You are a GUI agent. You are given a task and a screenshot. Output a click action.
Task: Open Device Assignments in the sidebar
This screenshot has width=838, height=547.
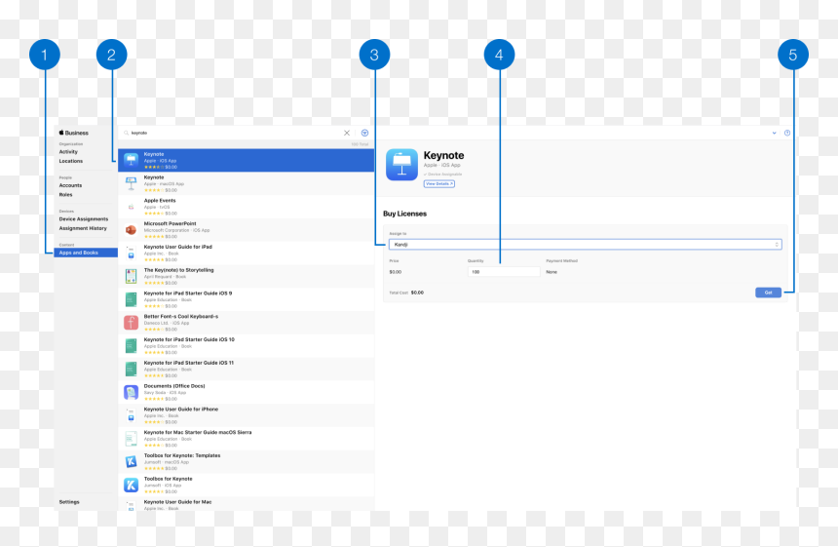pyautogui.click(x=84, y=219)
